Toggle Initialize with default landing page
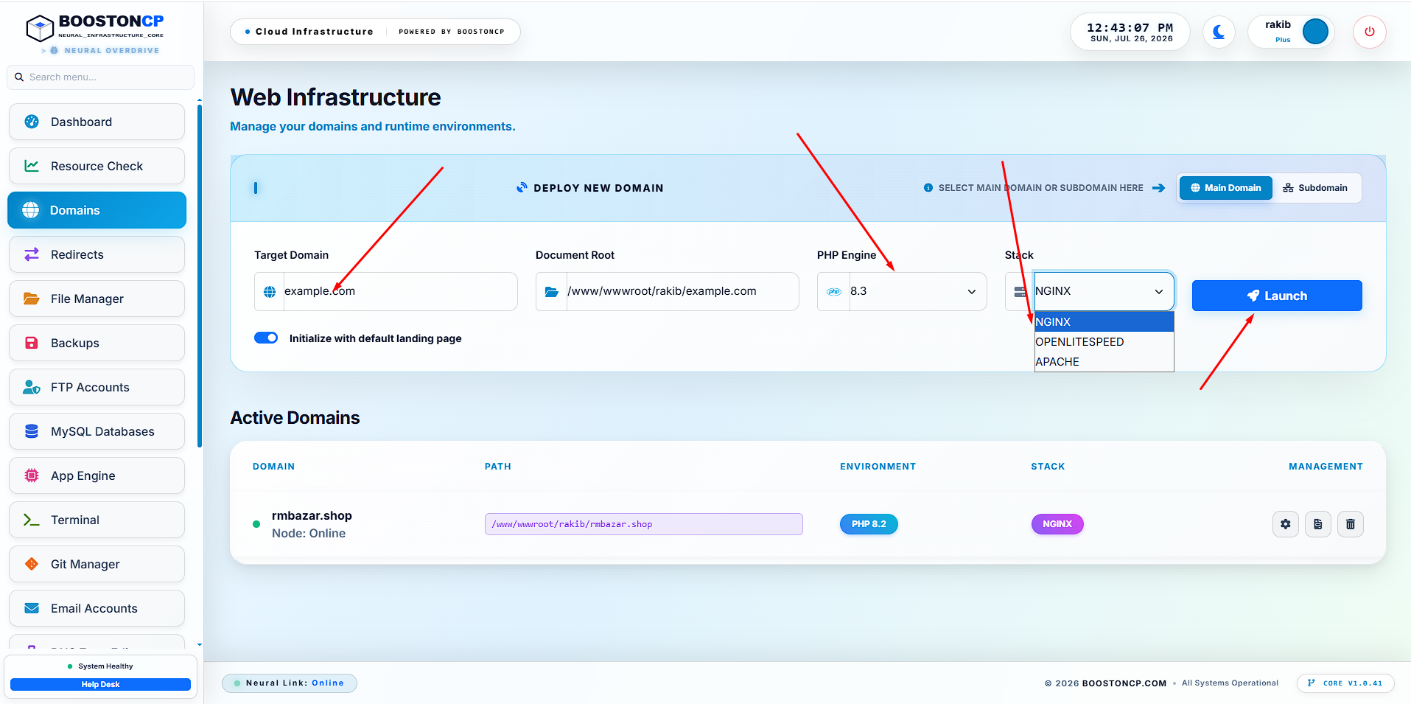 tap(266, 338)
